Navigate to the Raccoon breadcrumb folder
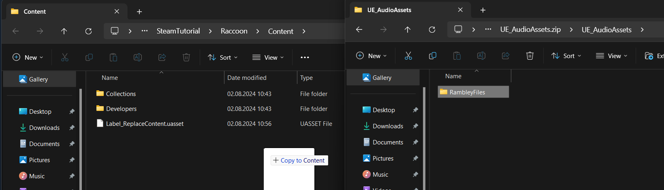This screenshot has height=190, width=664. pyautogui.click(x=234, y=31)
